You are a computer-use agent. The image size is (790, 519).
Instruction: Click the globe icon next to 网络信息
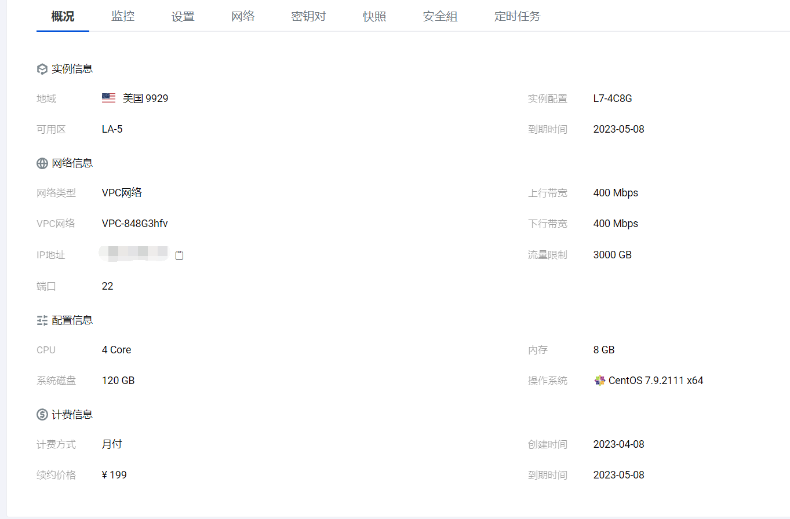pos(42,163)
